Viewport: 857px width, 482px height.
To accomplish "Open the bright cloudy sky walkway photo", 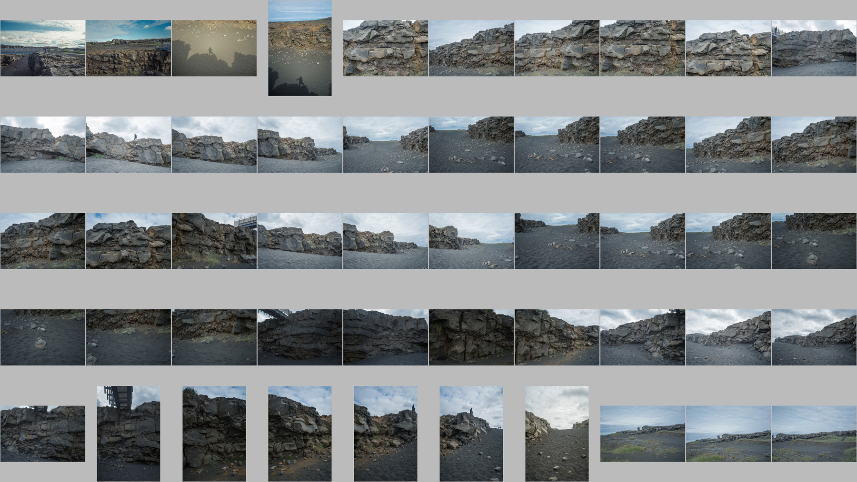I will 43,48.
